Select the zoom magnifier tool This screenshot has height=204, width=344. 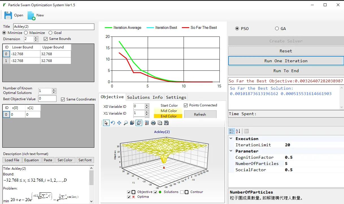point(126,123)
